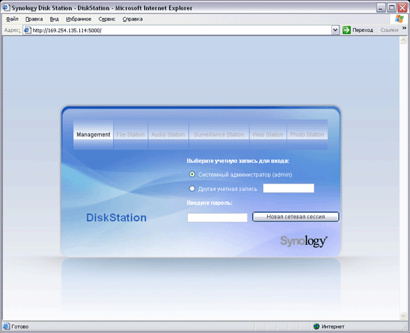Select the Management tab

click(94, 134)
